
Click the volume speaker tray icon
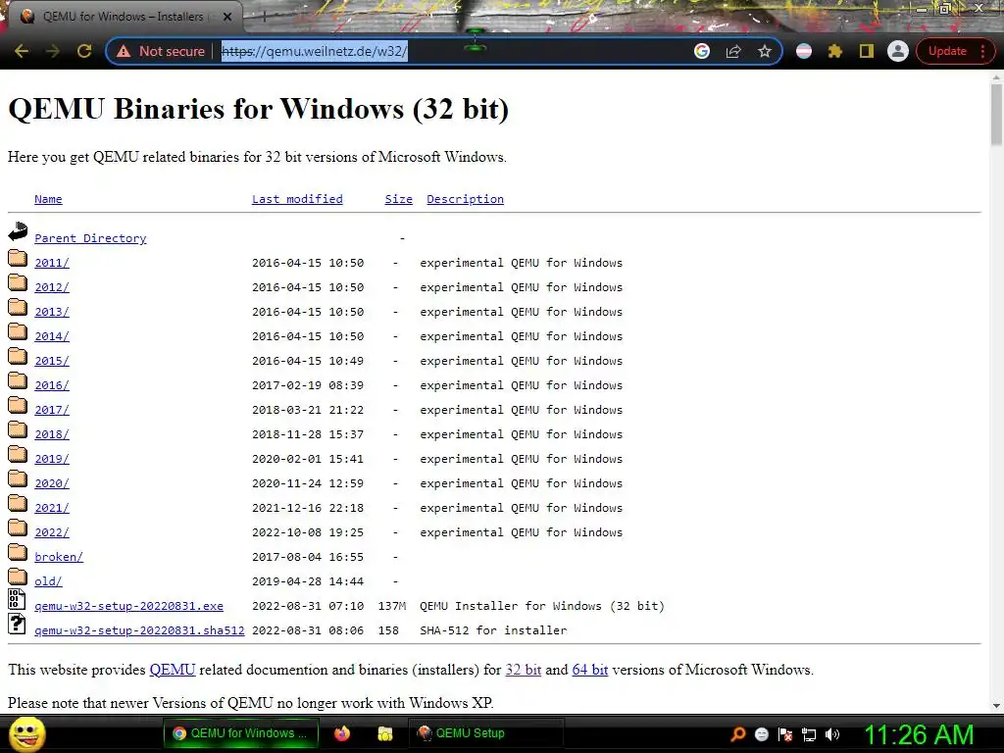pos(832,734)
